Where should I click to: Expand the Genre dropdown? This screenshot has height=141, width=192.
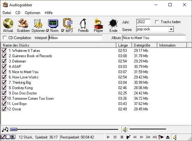coord(171,29)
